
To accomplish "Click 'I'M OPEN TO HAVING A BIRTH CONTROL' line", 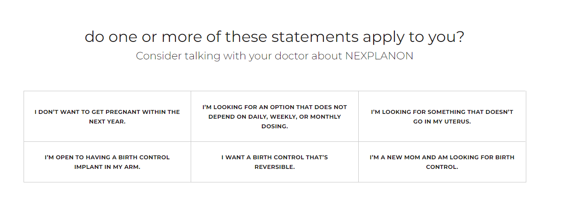I will pos(107,157).
